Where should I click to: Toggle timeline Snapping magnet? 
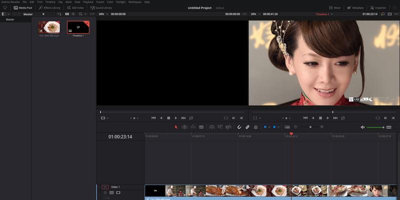[239, 127]
